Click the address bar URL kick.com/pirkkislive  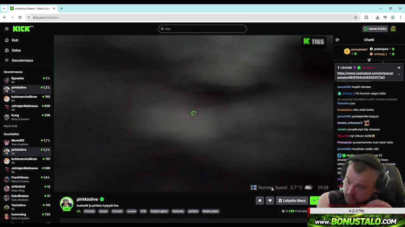coord(46,17)
